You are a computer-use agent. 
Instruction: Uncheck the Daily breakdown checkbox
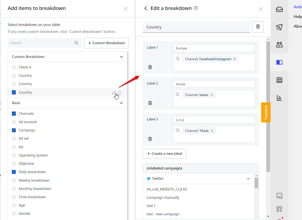[14, 172]
